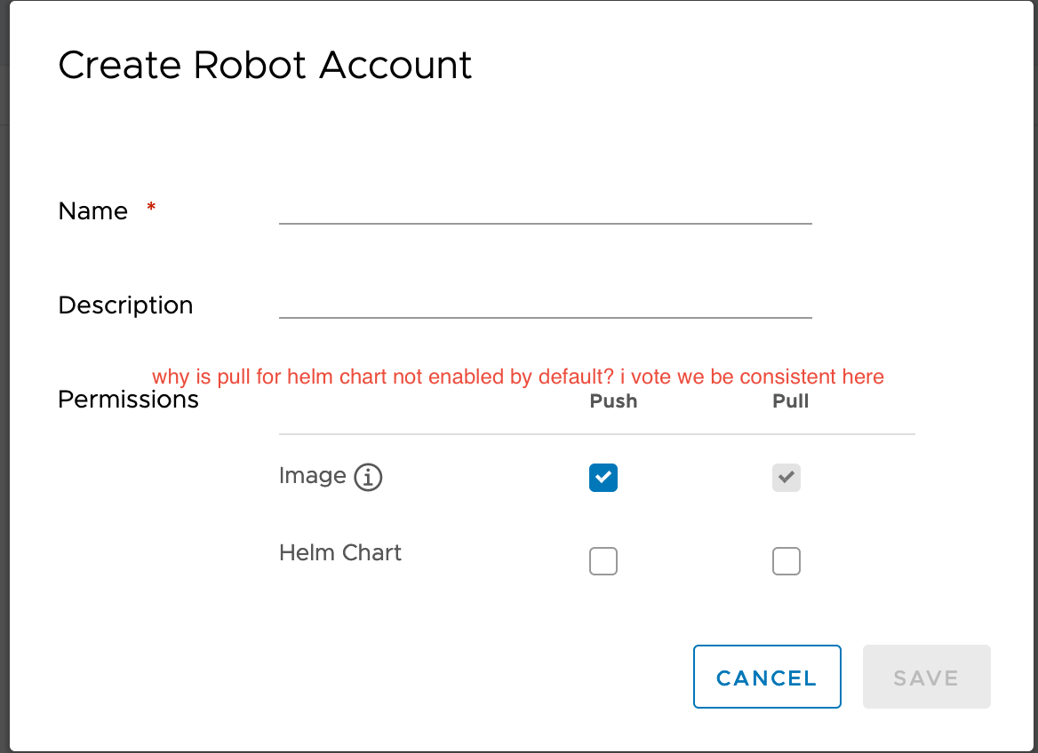Select the Pull column header
Image resolution: width=1038 pixels, height=753 pixels.
[x=790, y=400]
